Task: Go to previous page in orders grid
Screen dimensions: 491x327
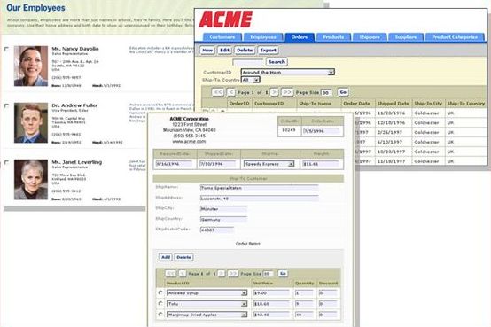Action: pos(231,92)
